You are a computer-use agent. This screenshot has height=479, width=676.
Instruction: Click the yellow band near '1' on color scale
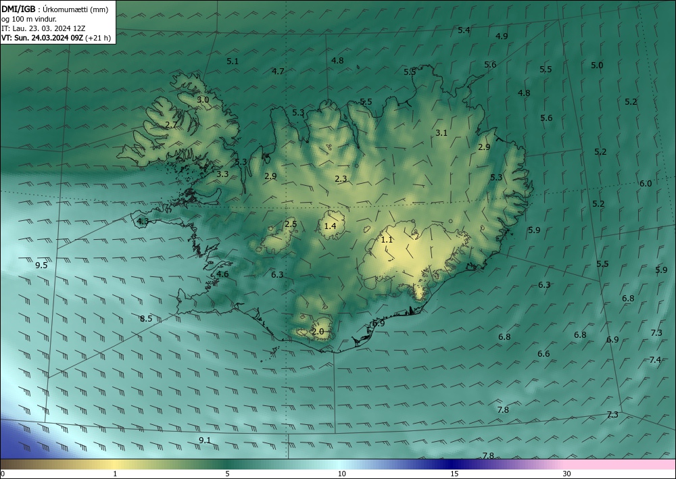pos(115,464)
